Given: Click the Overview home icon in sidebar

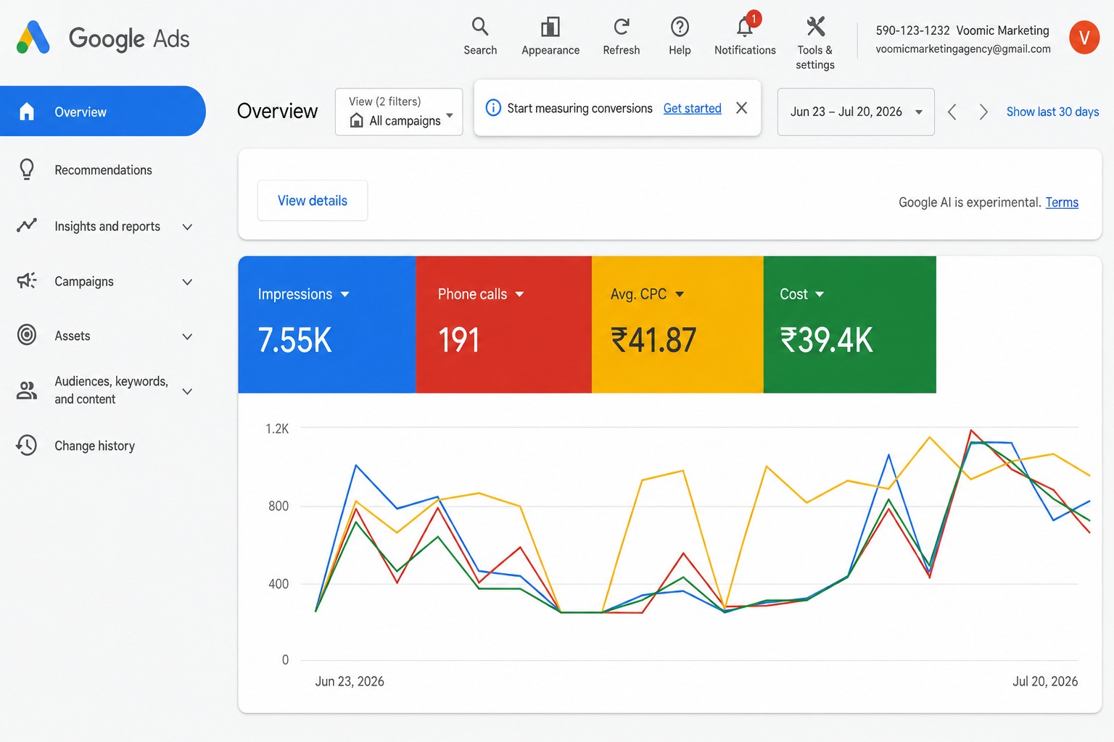Looking at the screenshot, I should (x=27, y=112).
